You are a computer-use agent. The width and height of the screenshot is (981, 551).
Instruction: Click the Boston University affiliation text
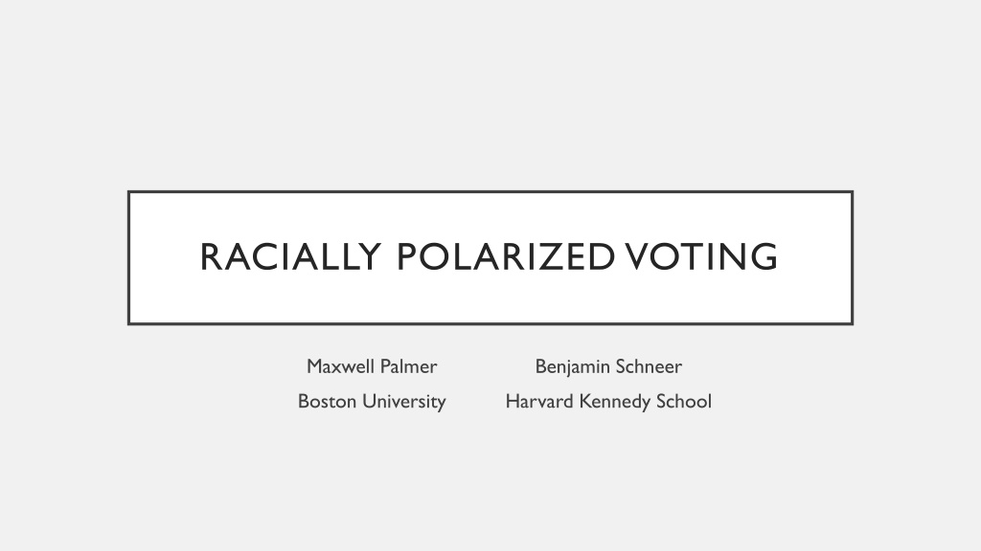coord(372,402)
